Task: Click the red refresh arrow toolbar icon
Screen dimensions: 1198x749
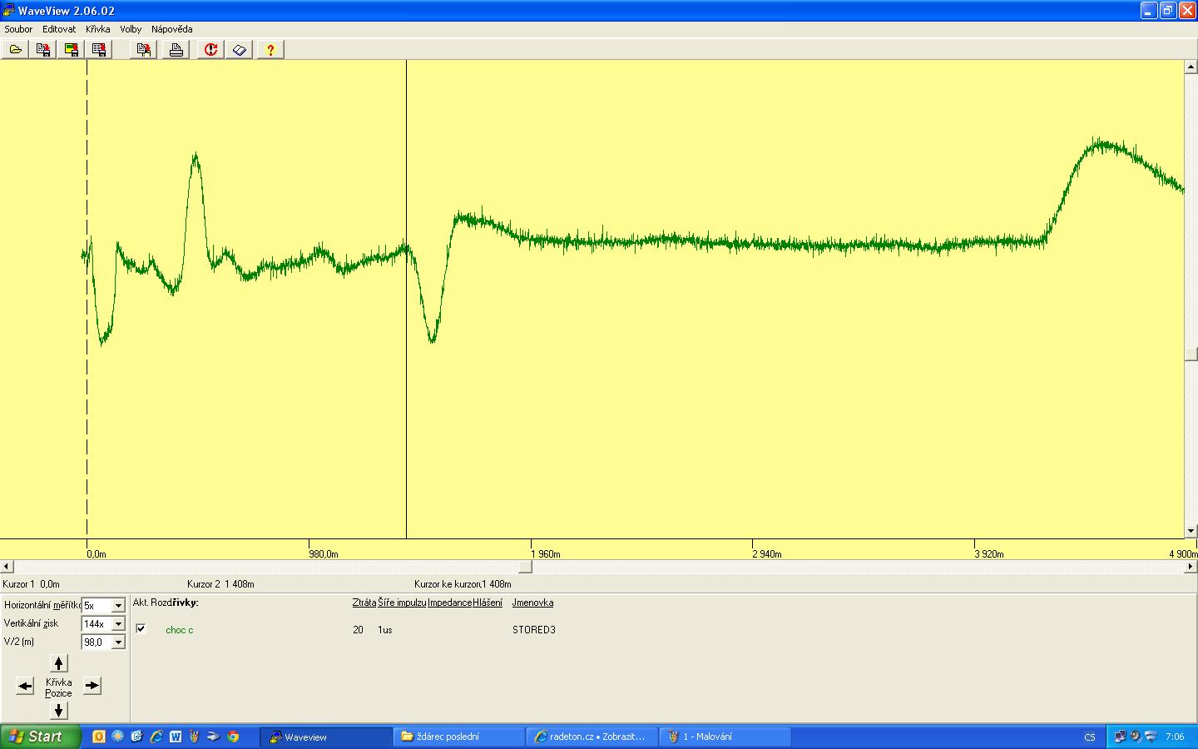Action: (210, 50)
